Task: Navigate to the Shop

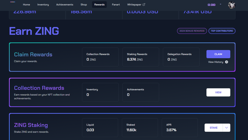Action: 84,5
